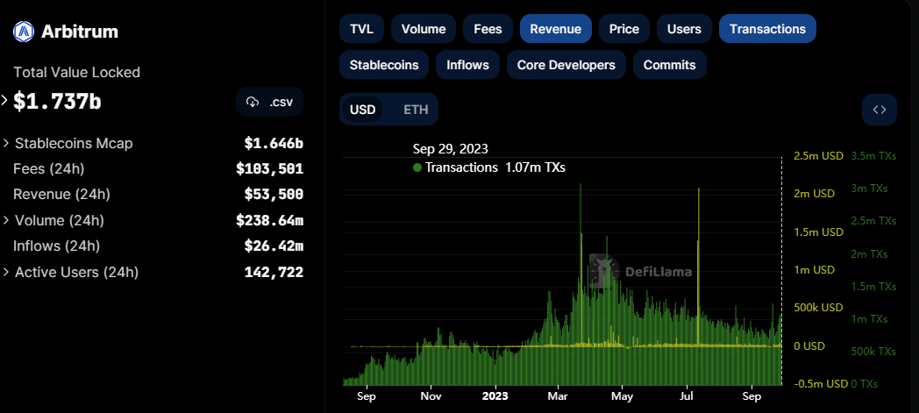Screen dimensions: 919x413
Task: Open the embed chart code icon
Action: [879, 110]
